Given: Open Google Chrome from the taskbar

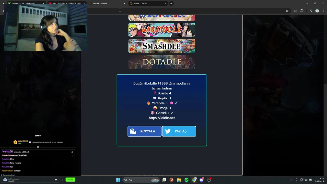Looking at the screenshot, I should 194,180.
